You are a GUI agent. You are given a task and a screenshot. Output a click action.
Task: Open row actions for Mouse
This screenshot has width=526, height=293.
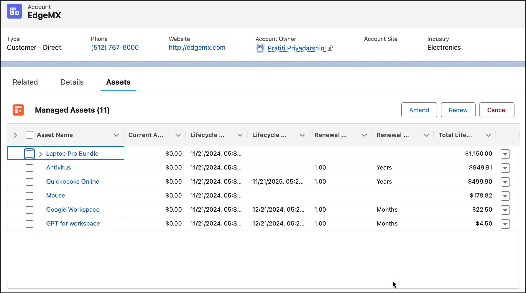(505, 196)
